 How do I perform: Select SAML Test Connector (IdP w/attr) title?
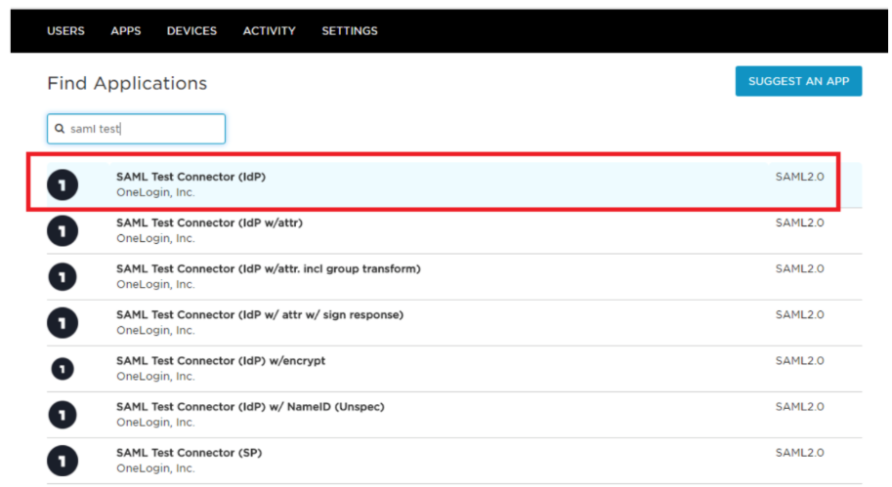coord(209,223)
